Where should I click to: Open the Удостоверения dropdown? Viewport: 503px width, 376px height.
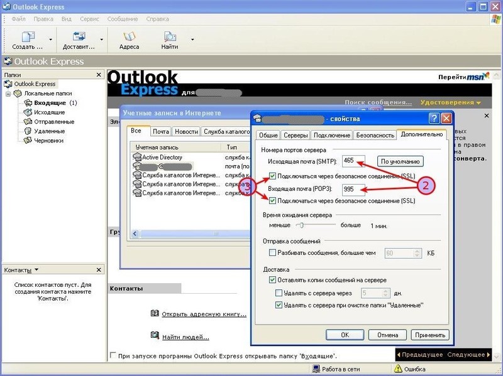click(450, 102)
